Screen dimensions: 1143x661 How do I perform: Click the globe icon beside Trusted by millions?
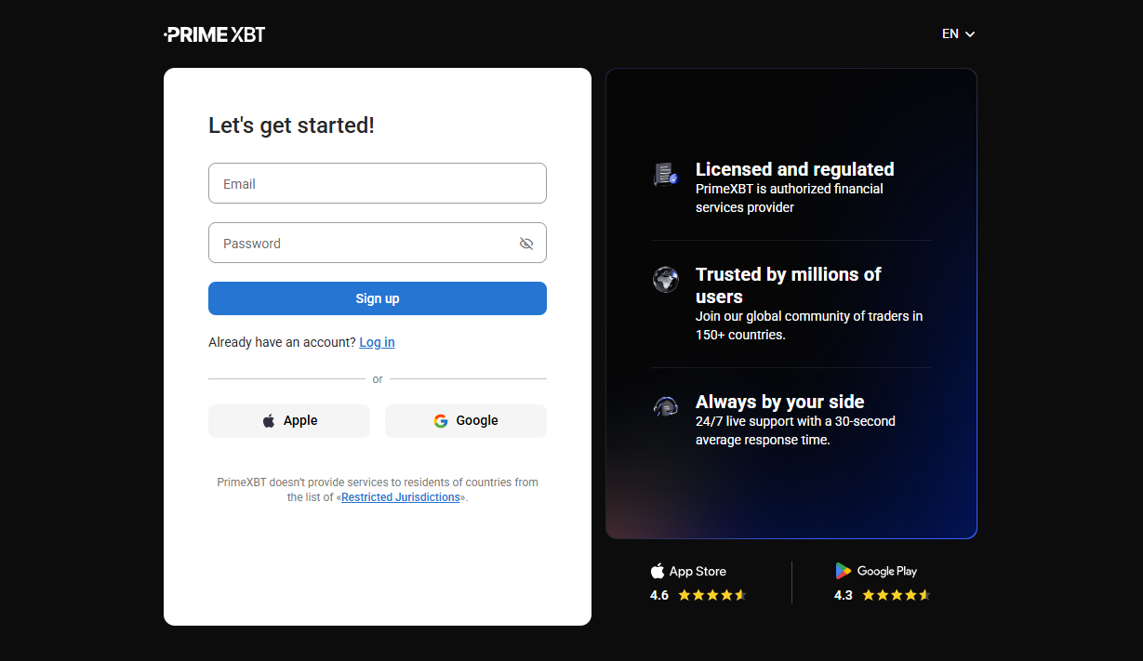[666, 279]
